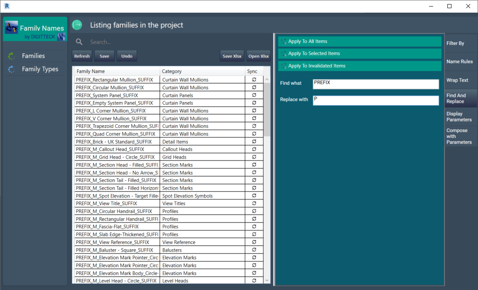
Task: Select the Find And Replace tab
Action: pos(460,98)
